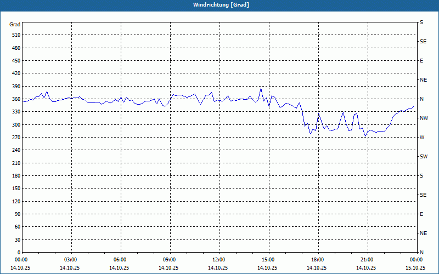The width and height of the screenshot is (439, 274).
Task: Select the 360 degree axis label
Action: 16,99
